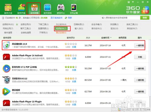Click the 360 软件管家 logo
Screen dimensions: 151x112
click(x=137, y=10)
